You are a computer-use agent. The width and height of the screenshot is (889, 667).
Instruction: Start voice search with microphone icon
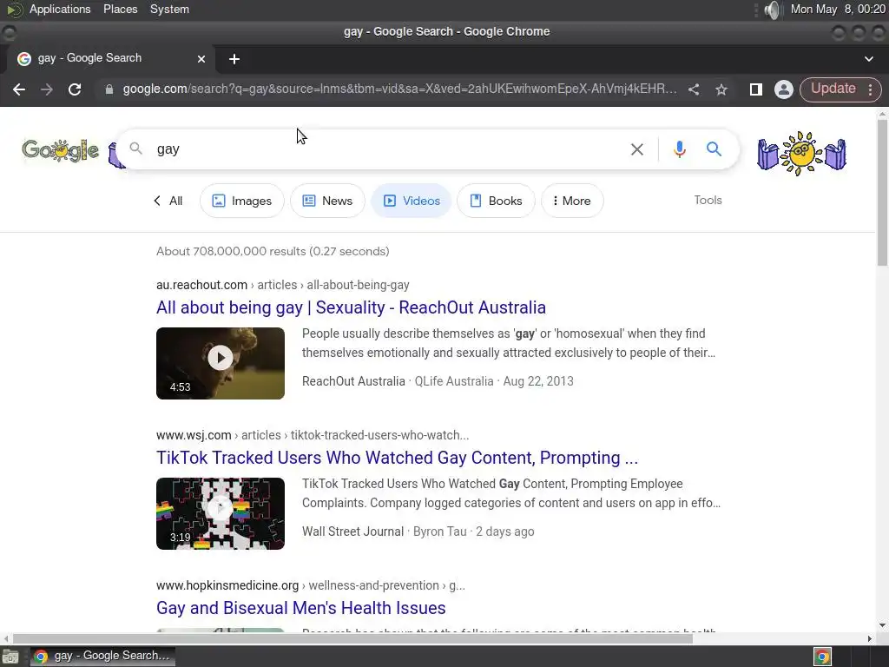[679, 149]
